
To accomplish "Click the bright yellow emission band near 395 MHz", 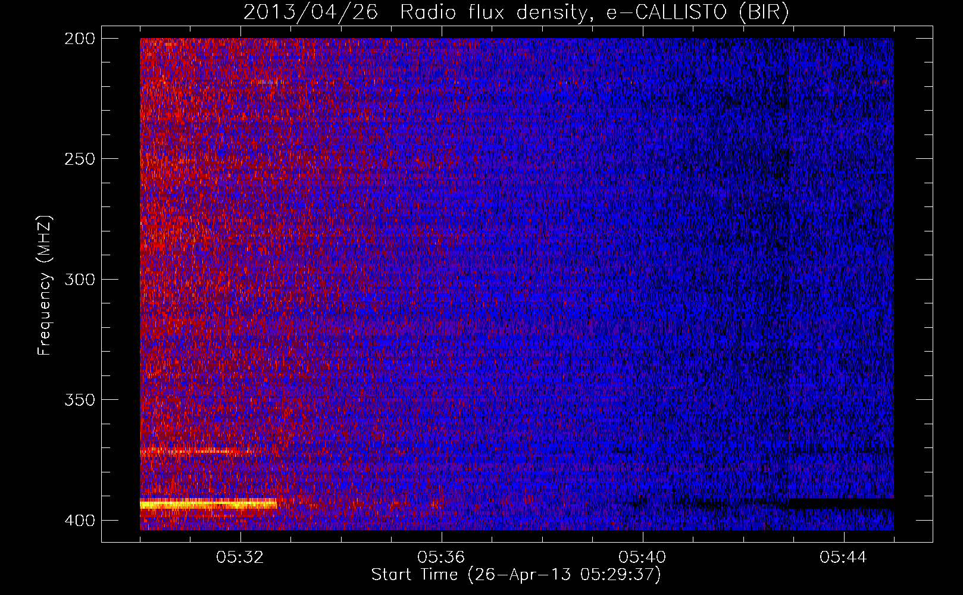I will (208, 505).
